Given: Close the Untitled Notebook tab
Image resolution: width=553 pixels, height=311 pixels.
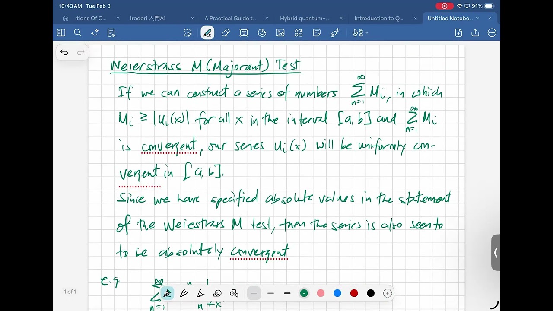Looking at the screenshot, I should (489, 18).
